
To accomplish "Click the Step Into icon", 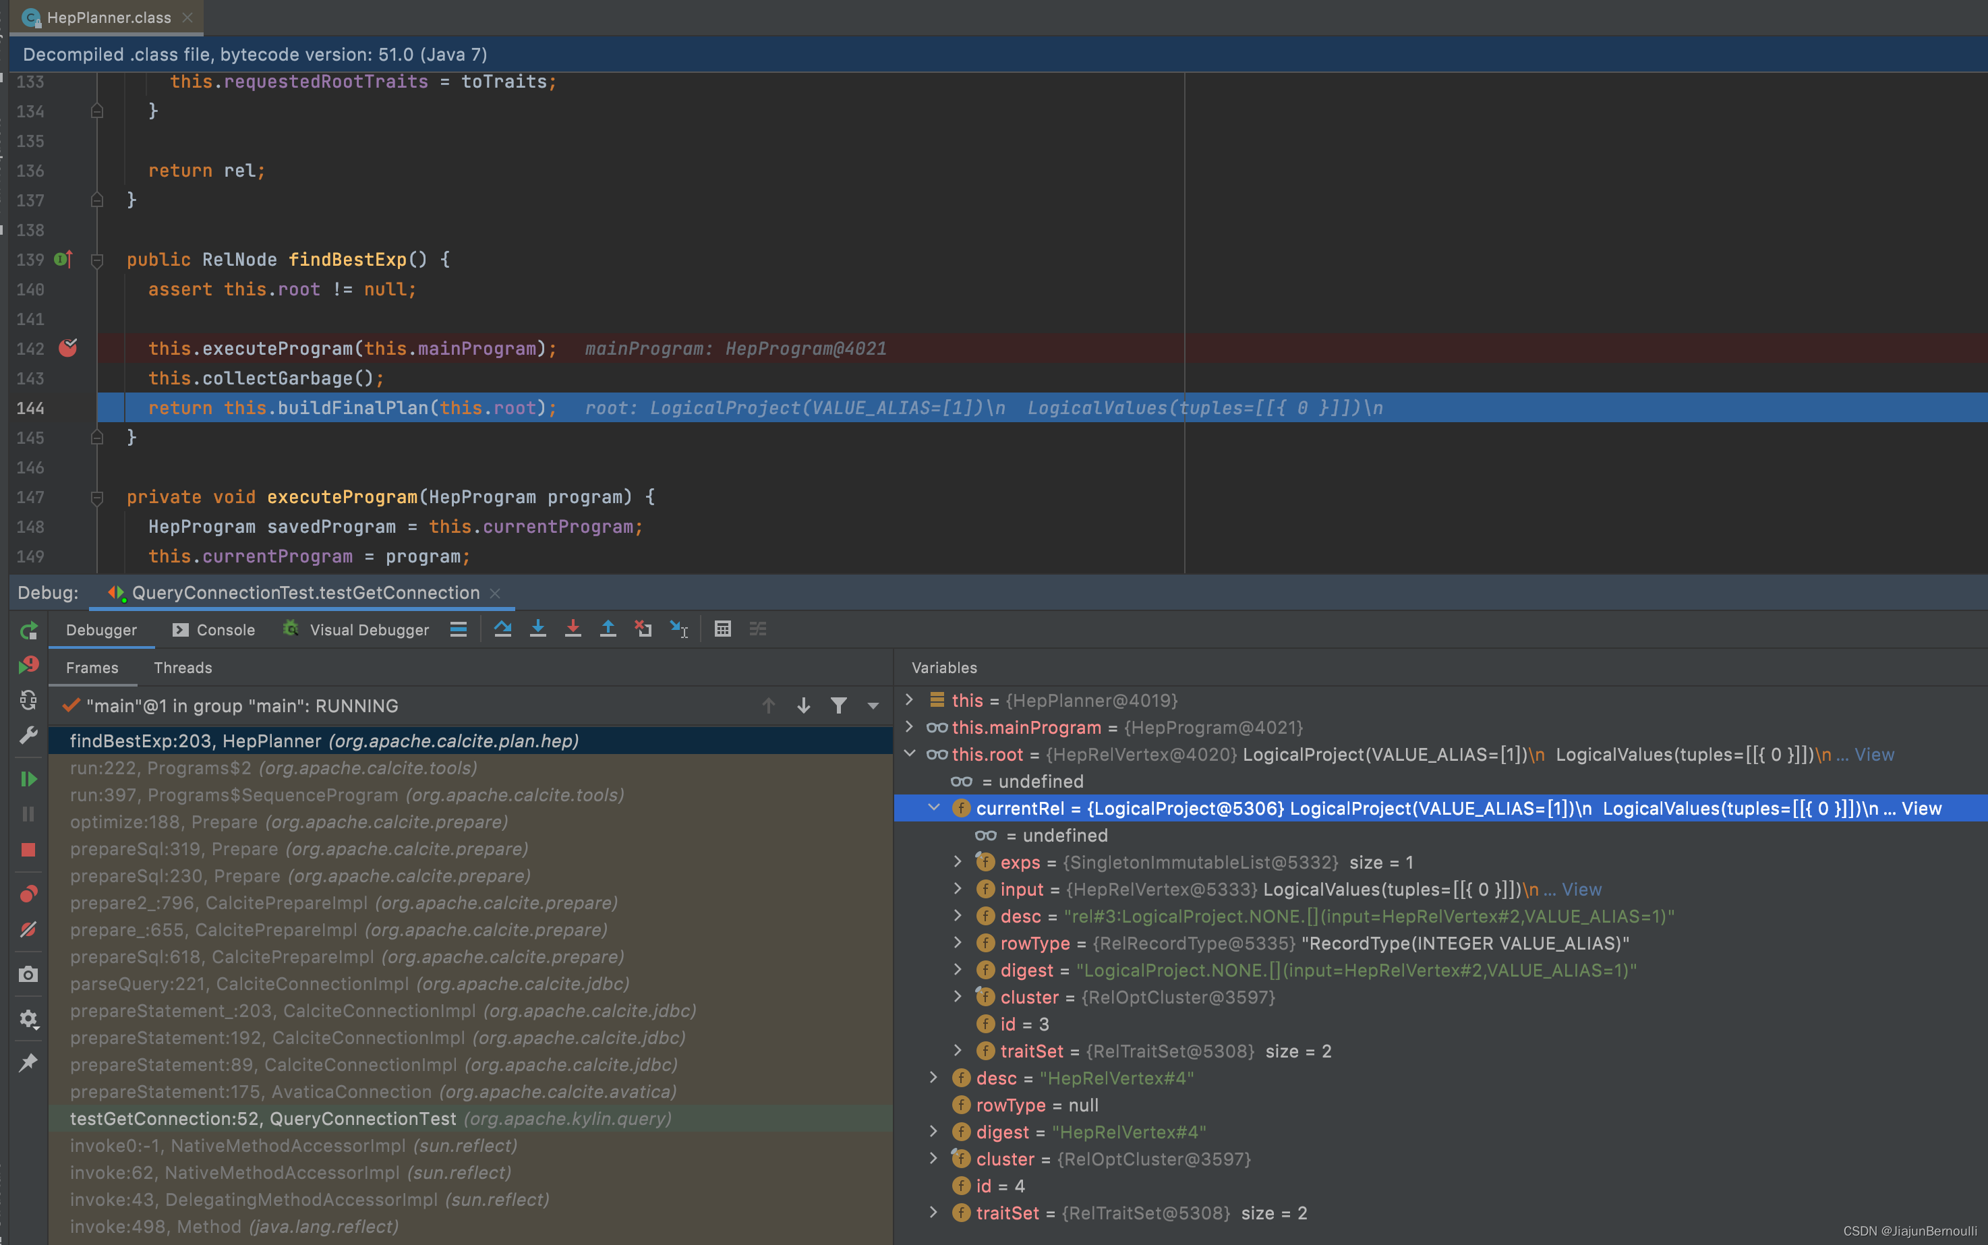I will (x=537, y=629).
